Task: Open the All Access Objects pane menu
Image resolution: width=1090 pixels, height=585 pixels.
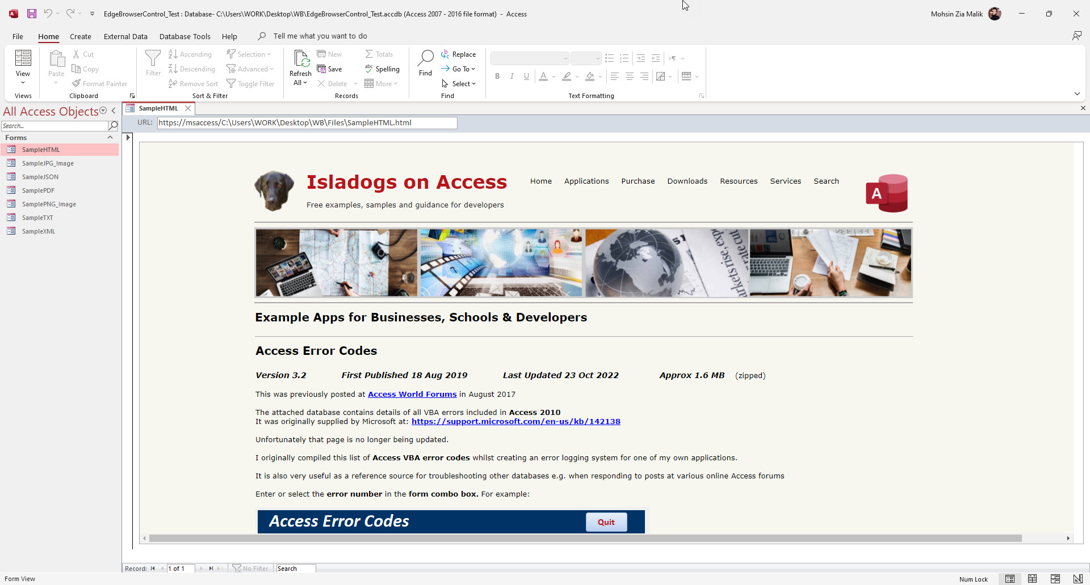Action: tap(103, 111)
